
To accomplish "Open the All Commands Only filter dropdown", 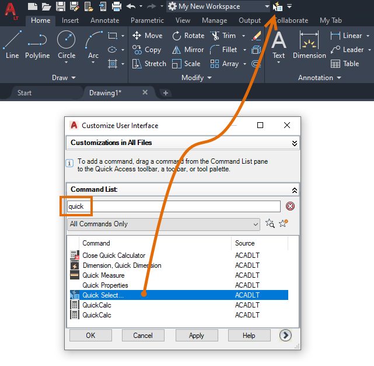I will (163, 224).
